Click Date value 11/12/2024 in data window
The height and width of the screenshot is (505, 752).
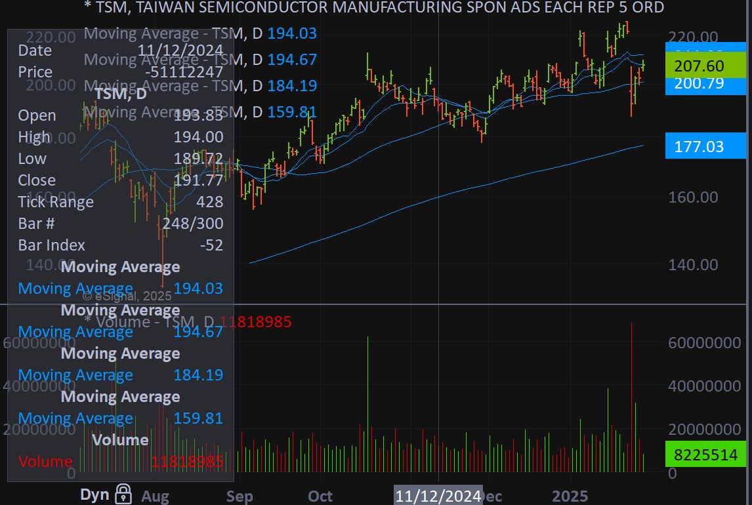click(180, 51)
